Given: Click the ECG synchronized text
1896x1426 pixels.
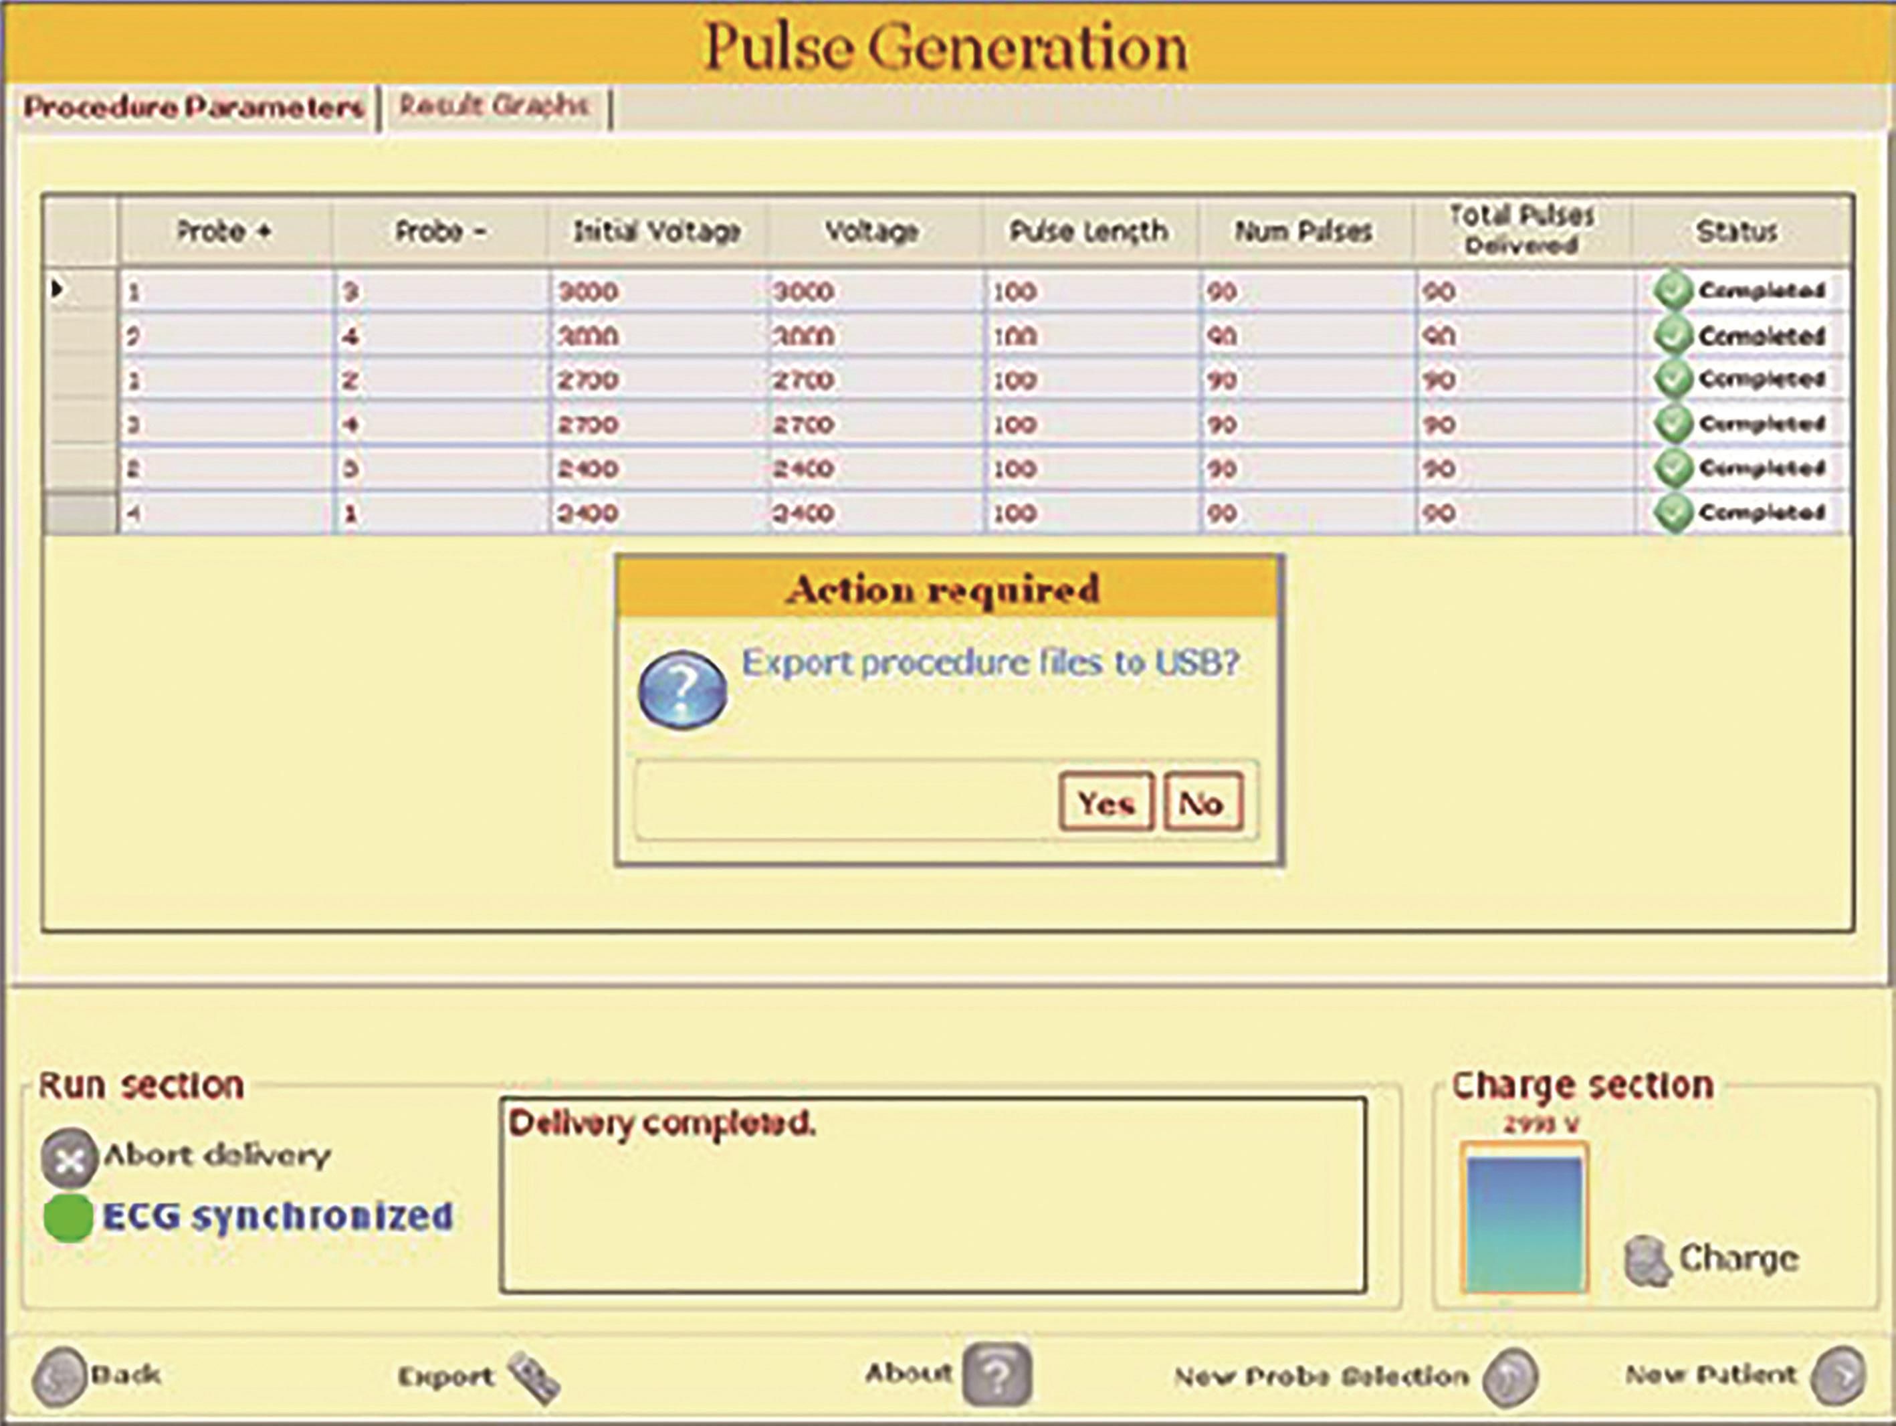Looking at the screenshot, I should [x=278, y=1216].
